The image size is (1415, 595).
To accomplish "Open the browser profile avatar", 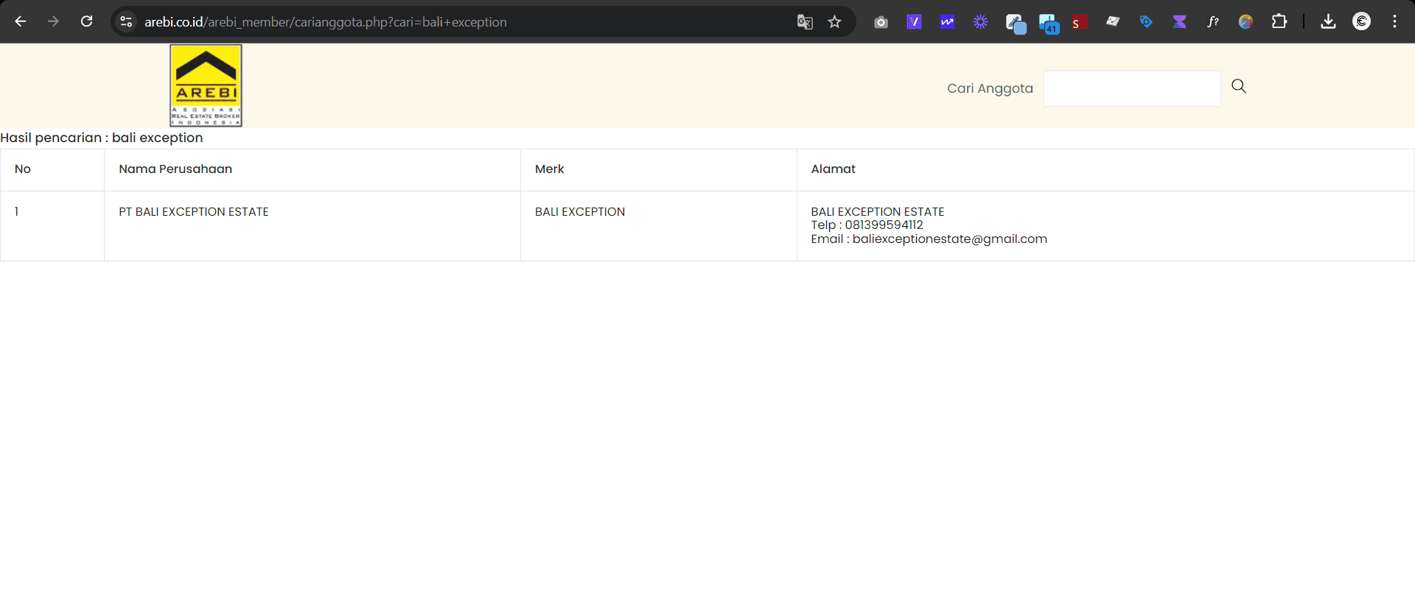I will [x=1361, y=21].
